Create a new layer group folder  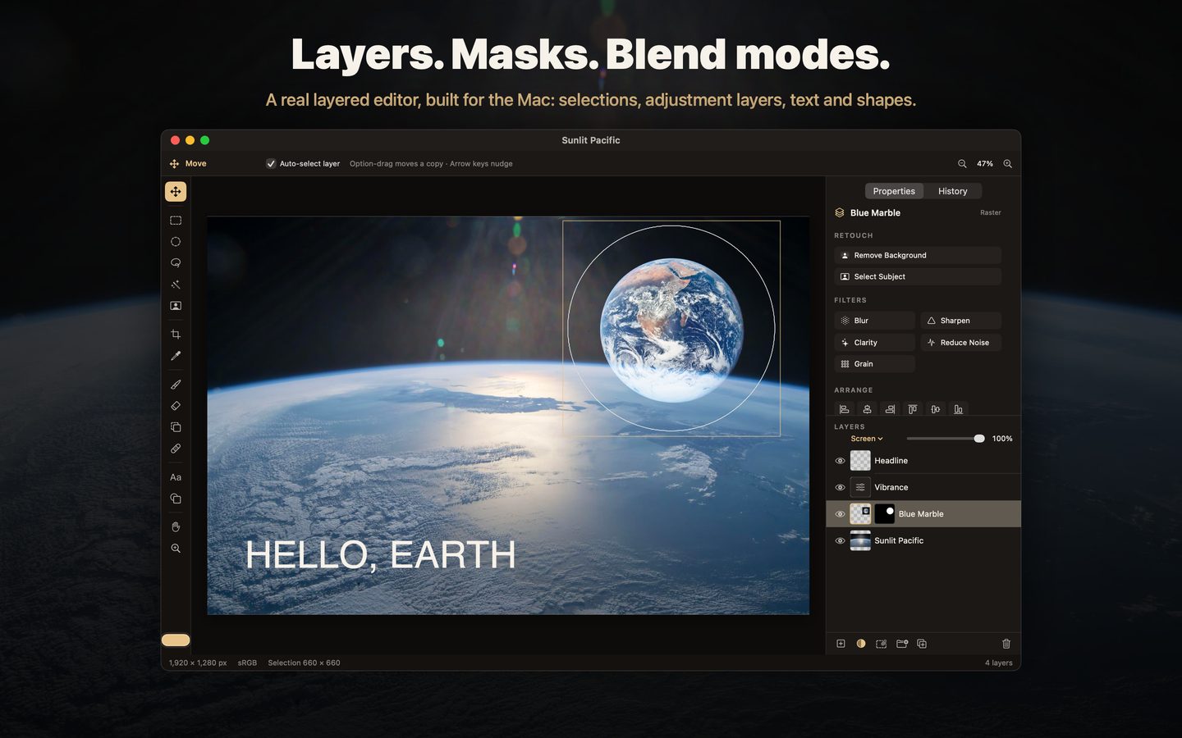pos(902,644)
